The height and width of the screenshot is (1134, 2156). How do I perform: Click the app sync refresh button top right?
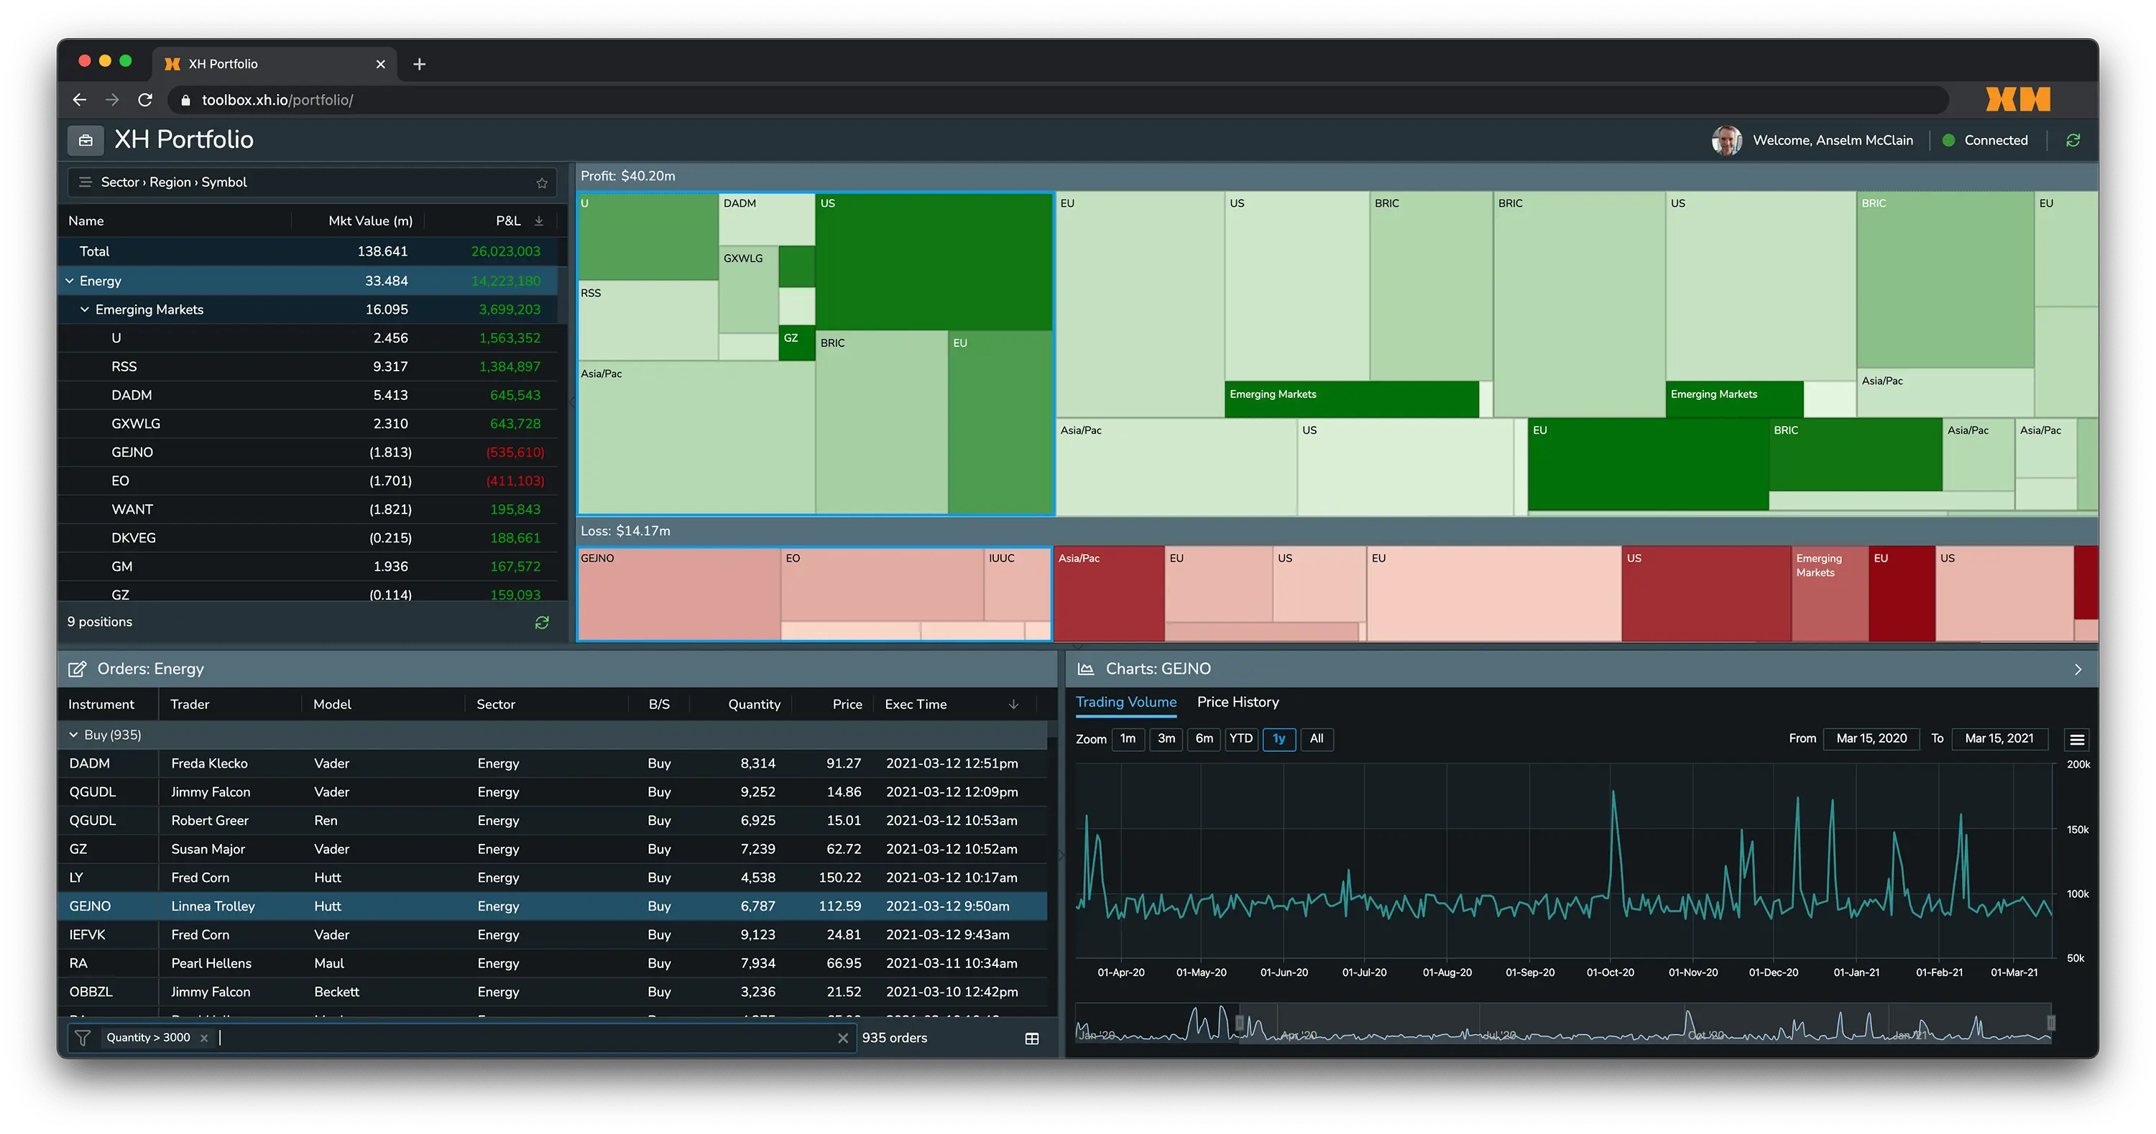click(2073, 139)
